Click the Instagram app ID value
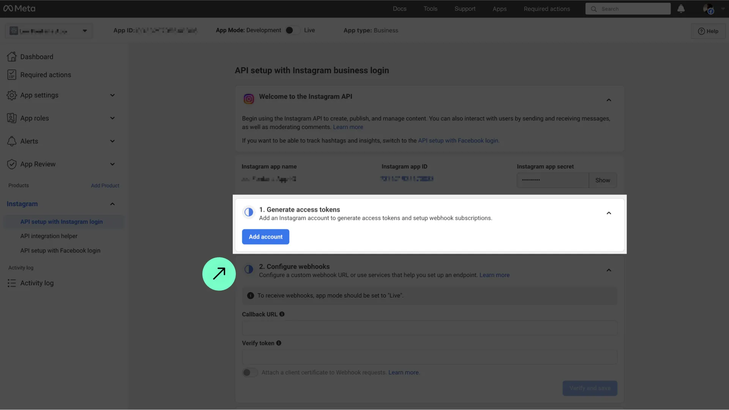Viewport: 729px width, 410px height. click(x=407, y=179)
